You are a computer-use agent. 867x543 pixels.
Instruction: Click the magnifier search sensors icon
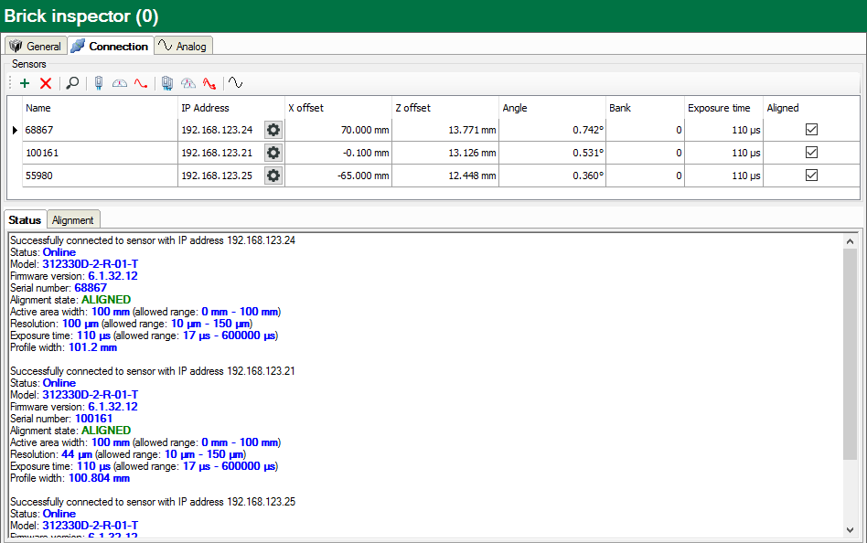tap(72, 83)
